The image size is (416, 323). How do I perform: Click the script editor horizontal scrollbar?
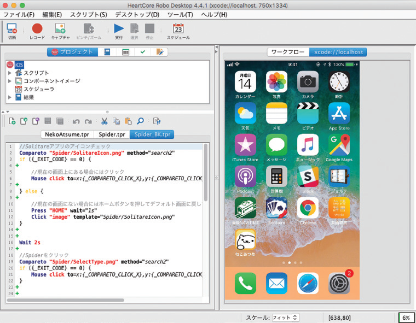click(66, 300)
